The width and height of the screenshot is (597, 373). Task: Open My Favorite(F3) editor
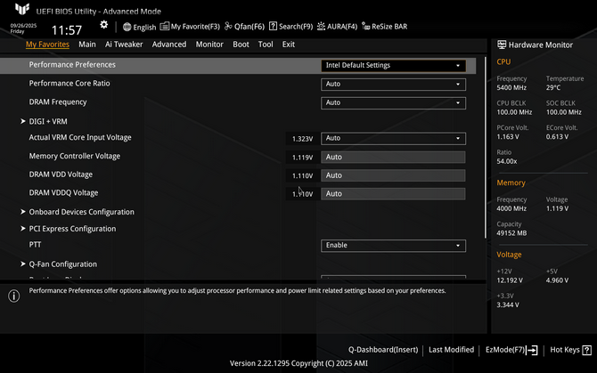point(190,26)
